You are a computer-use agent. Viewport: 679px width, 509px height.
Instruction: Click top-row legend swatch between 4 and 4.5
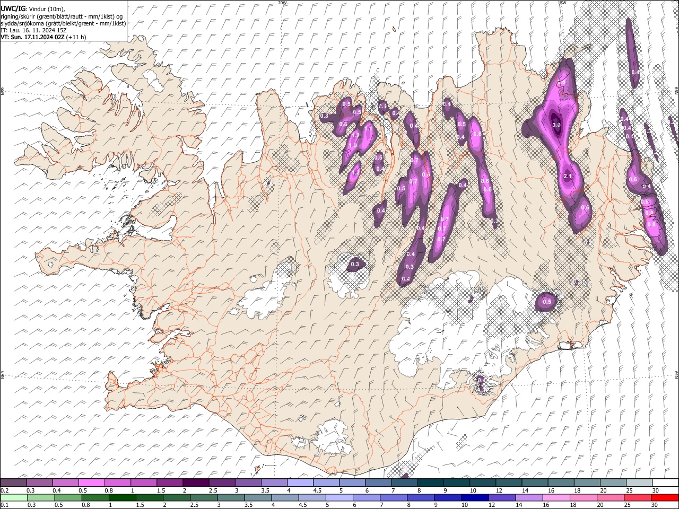[x=300, y=482]
